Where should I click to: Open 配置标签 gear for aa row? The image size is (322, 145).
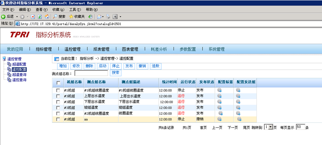click(220, 119)
